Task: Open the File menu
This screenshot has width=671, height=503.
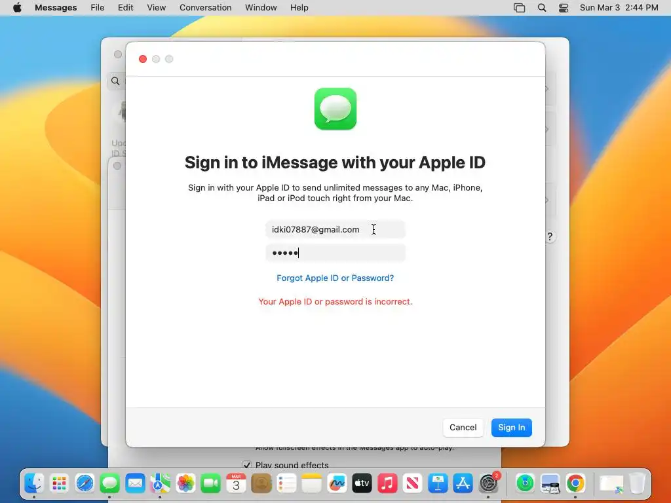Action: (98, 8)
